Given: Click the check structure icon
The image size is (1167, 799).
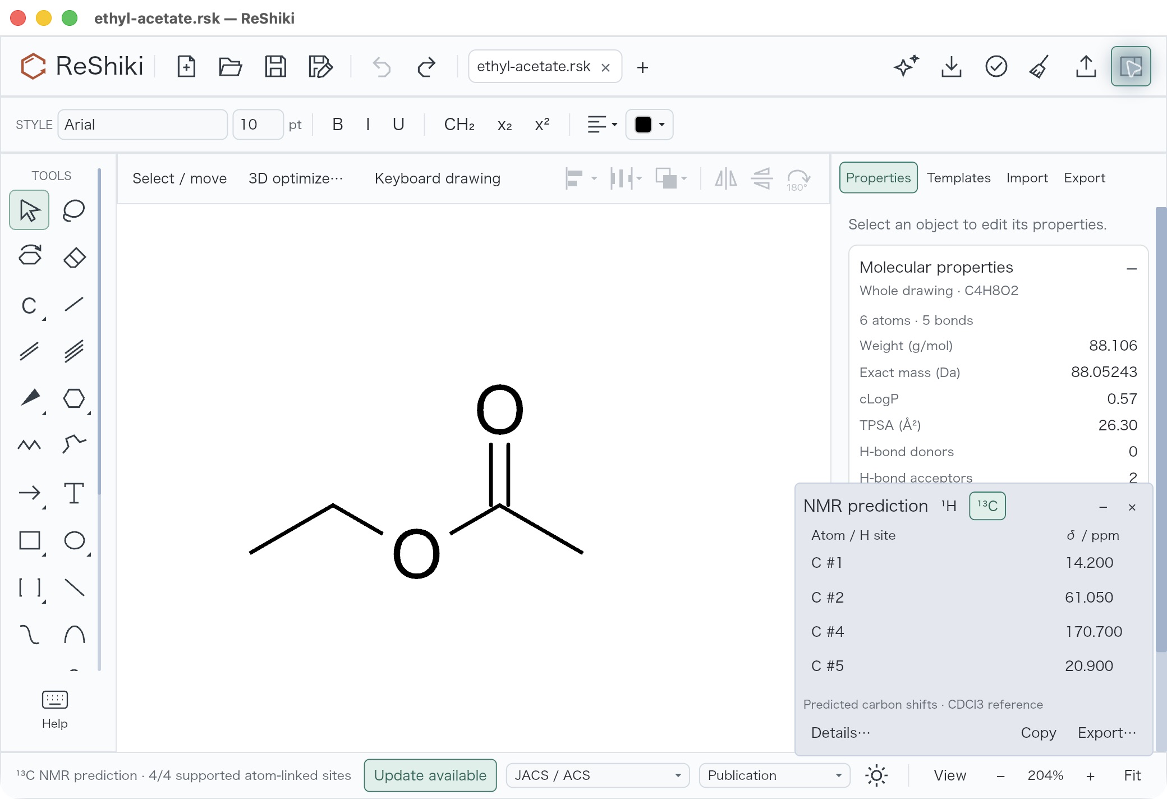Looking at the screenshot, I should click(x=996, y=67).
